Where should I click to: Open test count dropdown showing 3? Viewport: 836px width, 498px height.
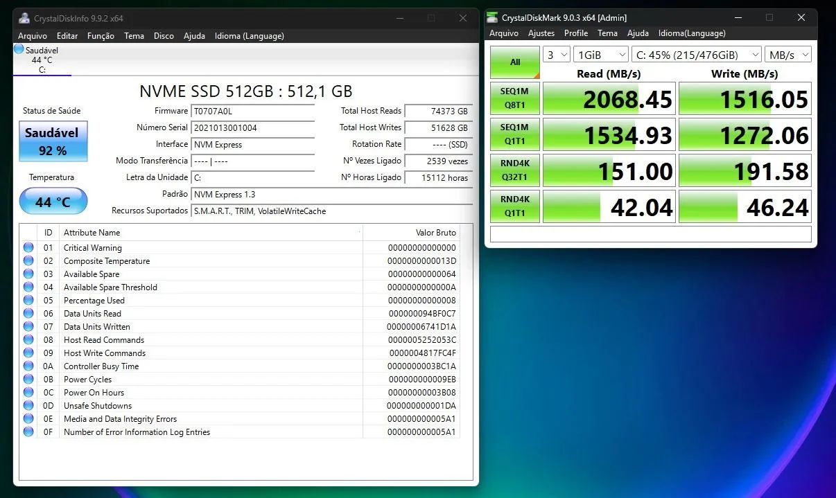(556, 55)
